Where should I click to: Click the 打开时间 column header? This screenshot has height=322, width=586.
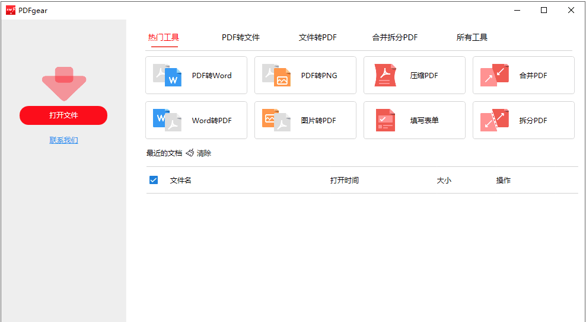point(345,180)
